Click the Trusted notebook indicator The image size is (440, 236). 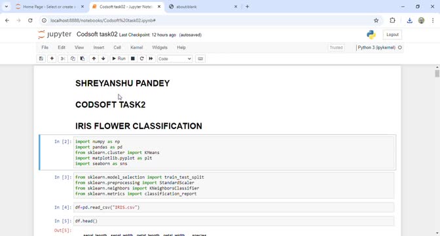336,47
